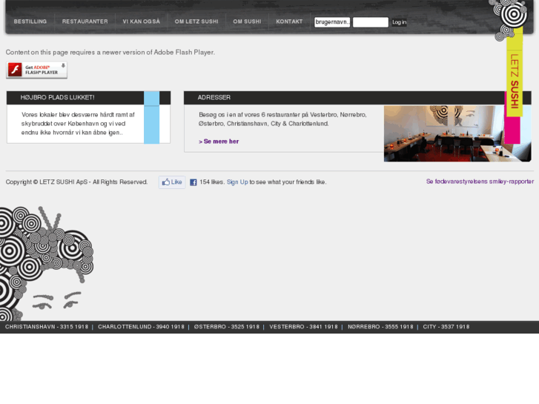Viewport: 539px width, 404px height.
Task: Click the Log in button
Action: coord(399,22)
